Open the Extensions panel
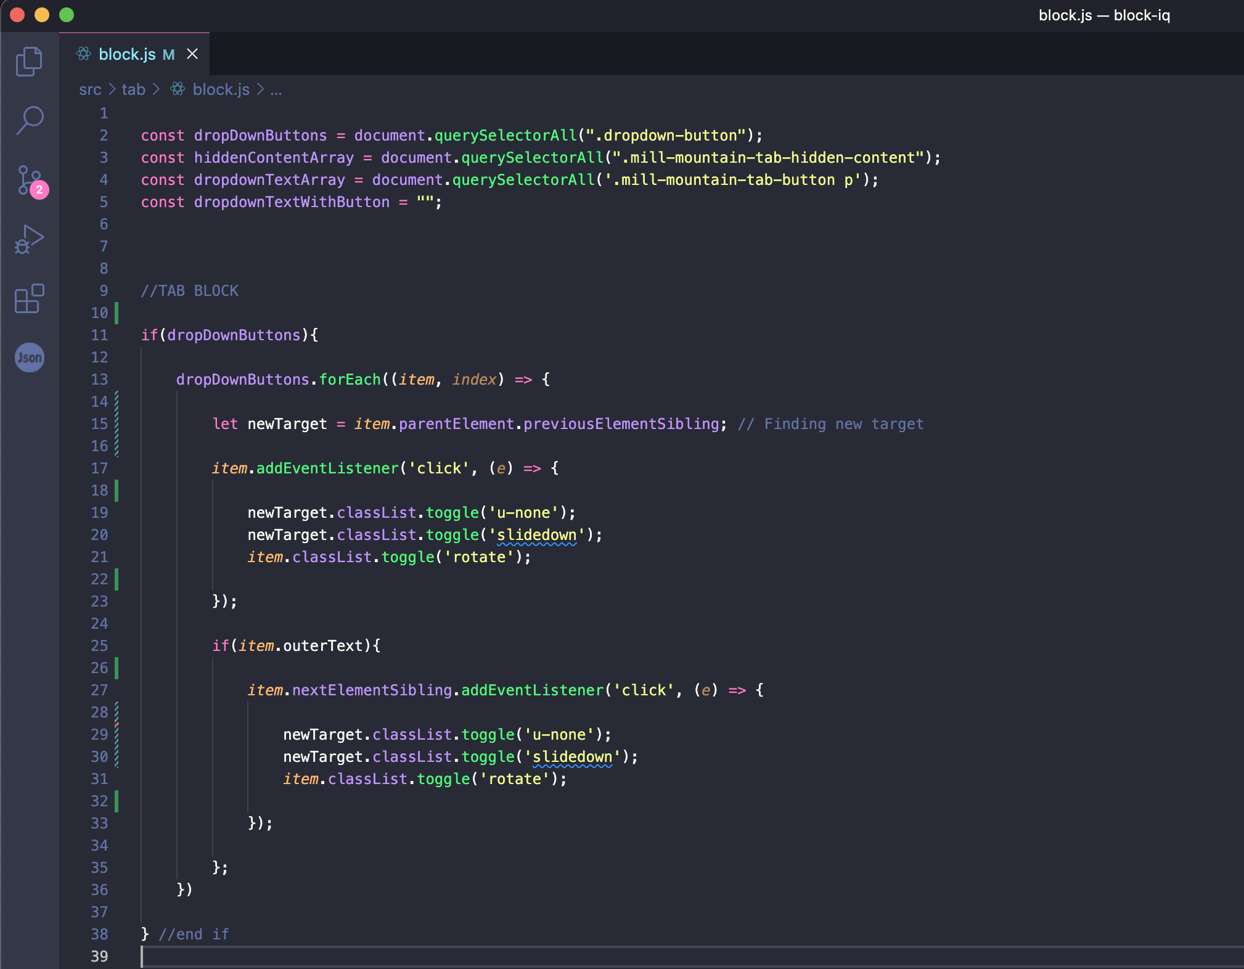 click(29, 298)
